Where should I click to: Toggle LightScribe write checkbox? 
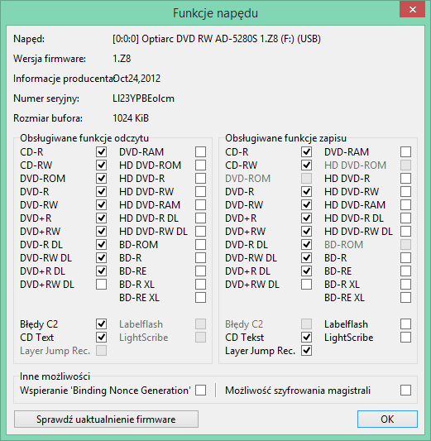point(405,338)
